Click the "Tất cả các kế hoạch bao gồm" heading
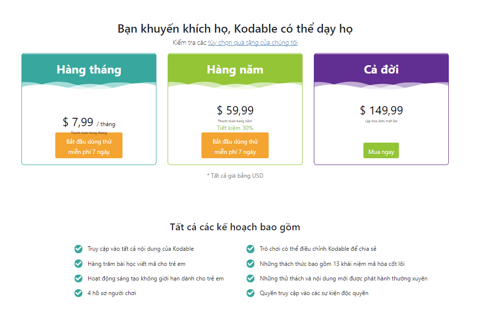This screenshot has height=315, width=480. [x=235, y=226]
